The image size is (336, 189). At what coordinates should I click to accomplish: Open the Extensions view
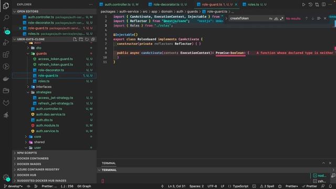[6, 55]
